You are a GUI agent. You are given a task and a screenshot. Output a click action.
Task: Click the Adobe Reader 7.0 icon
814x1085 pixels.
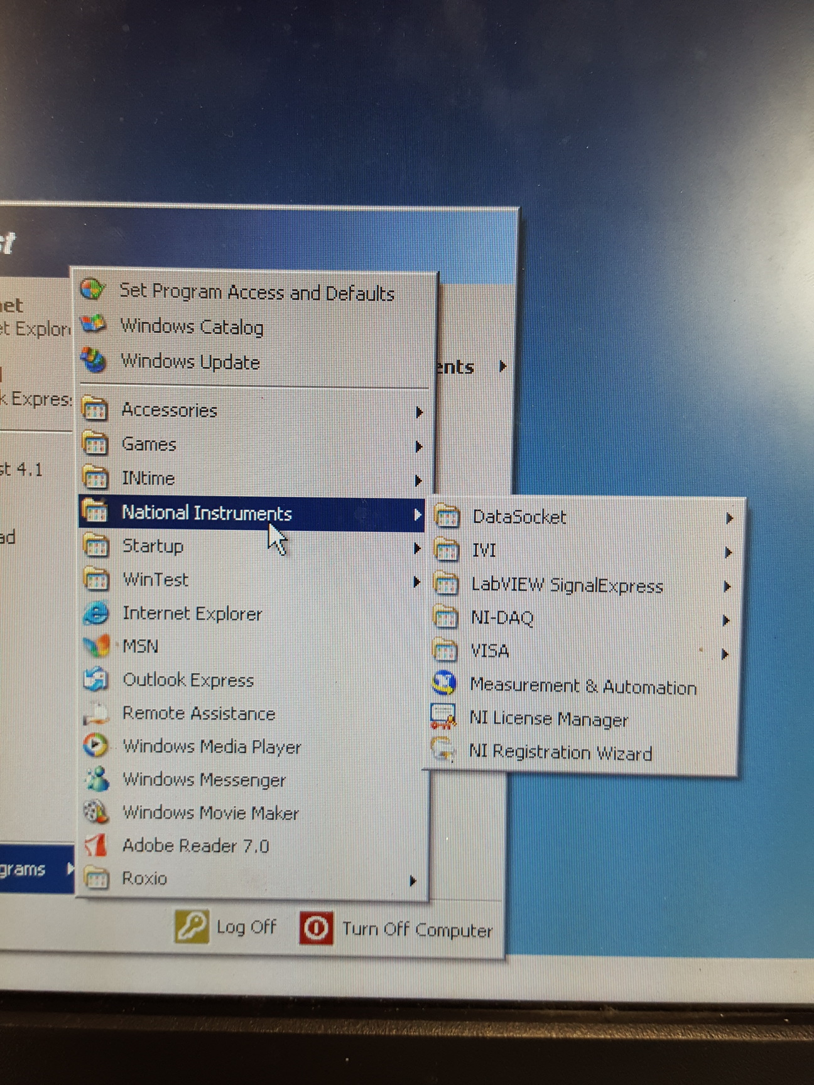(95, 845)
